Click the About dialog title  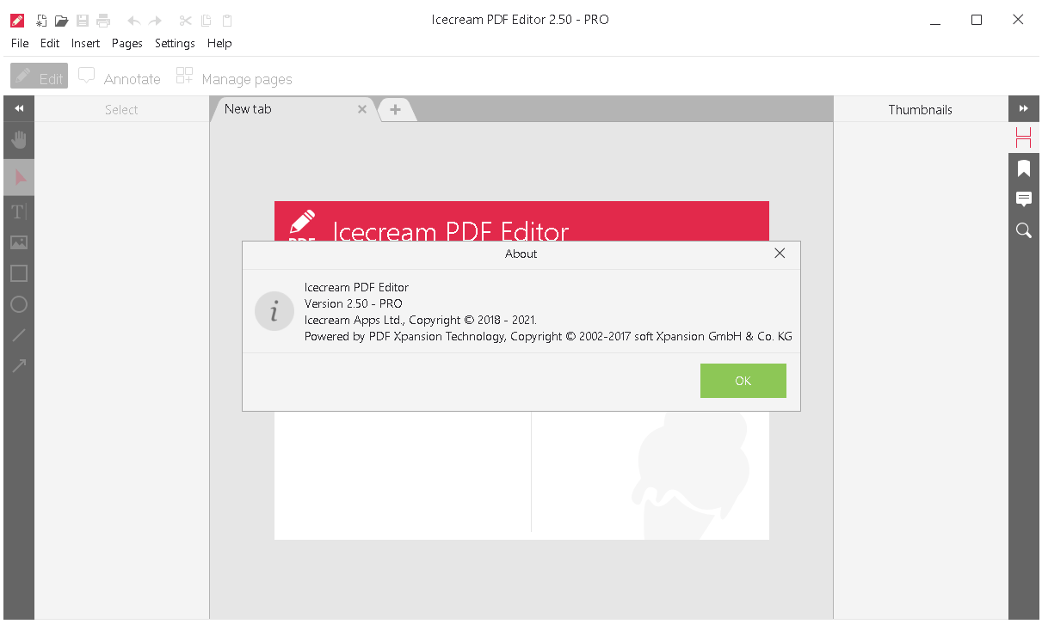(521, 254)
